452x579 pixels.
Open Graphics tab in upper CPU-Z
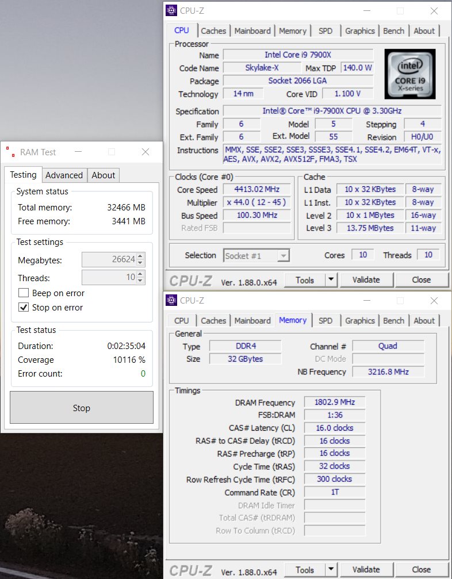[360, 31]
